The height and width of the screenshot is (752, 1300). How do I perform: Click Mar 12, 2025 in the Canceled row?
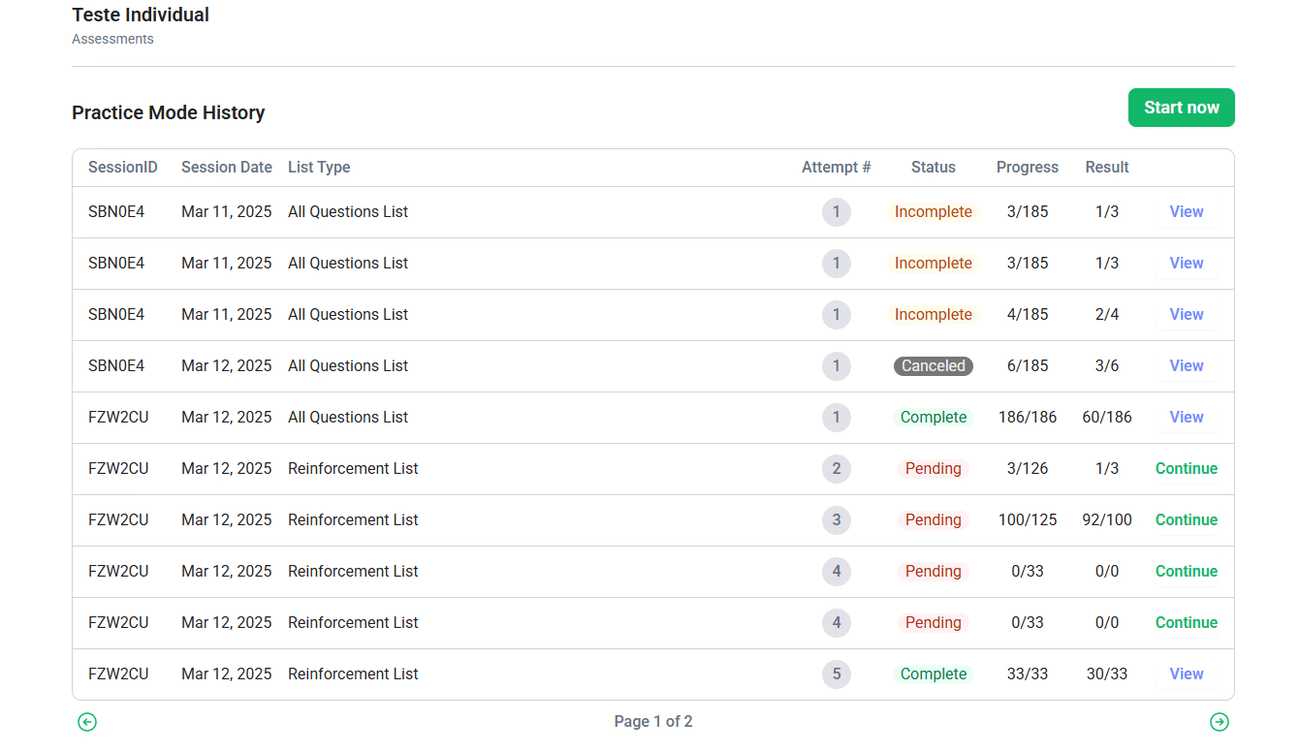pyautogui.click(x=227, y=366)
